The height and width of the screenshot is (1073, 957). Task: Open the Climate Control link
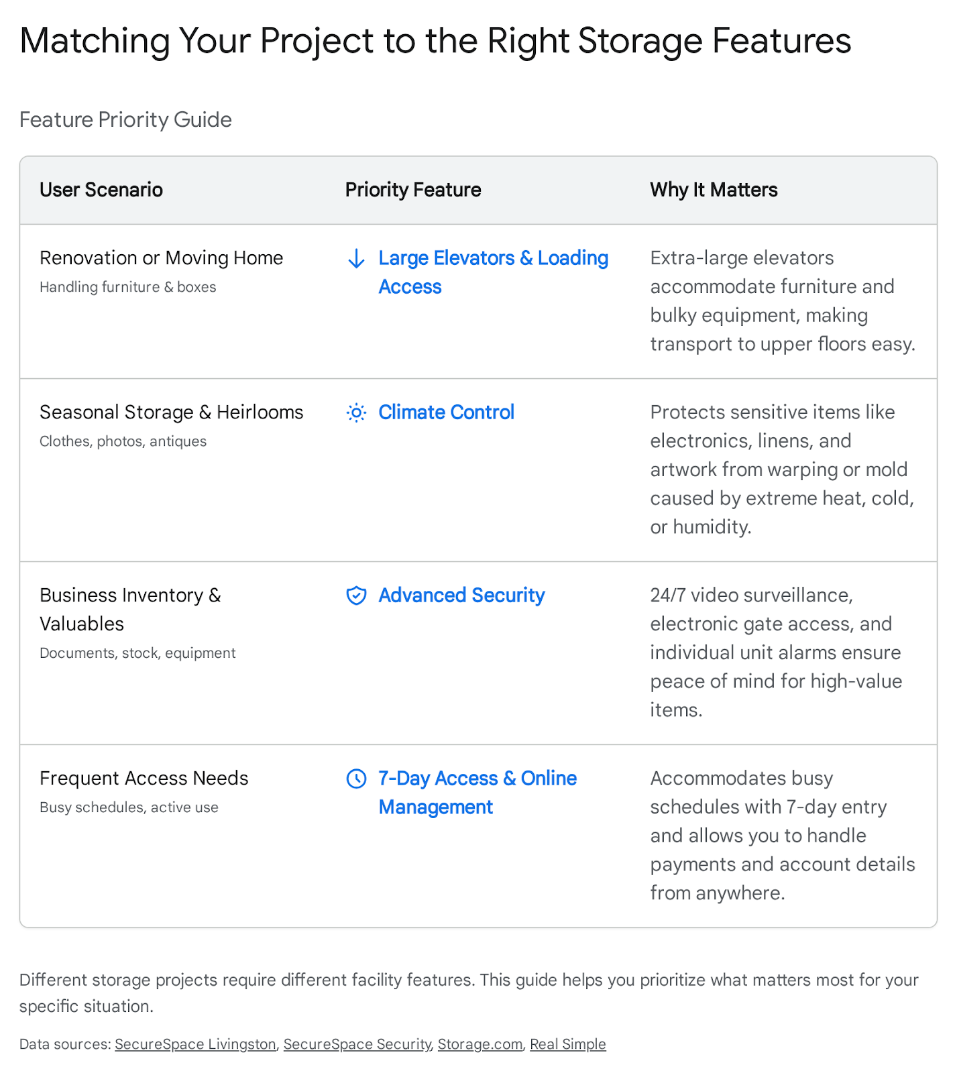click(446, 412)
